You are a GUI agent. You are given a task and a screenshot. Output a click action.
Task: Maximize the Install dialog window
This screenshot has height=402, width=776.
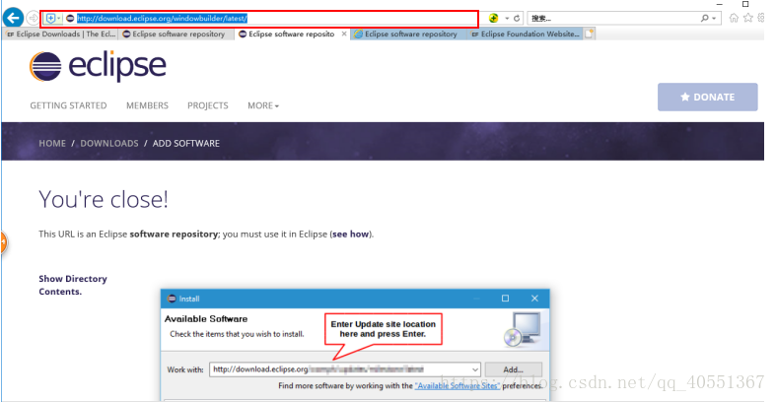pyautogui.click(x=505, y=299)
